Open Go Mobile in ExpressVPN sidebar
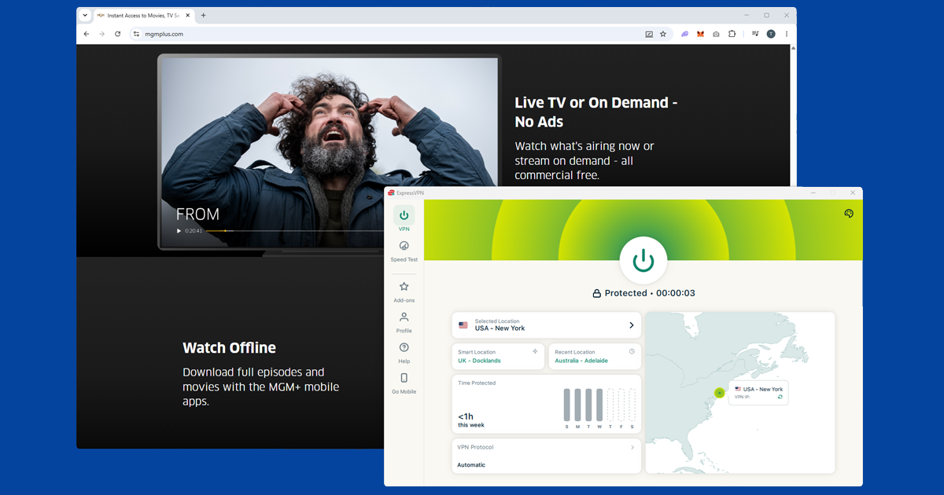 point(404,383)
